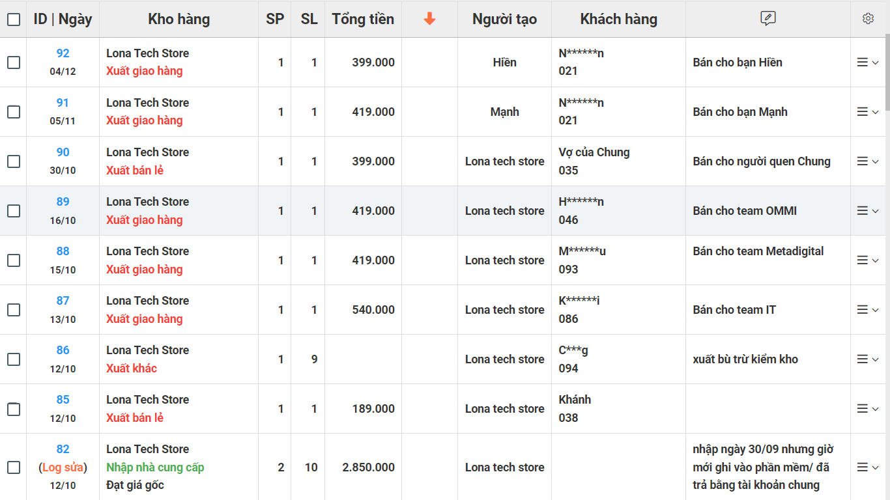The width and height of the screenshot is (890, 500).
Task: Click the note column header icon
Action: [768, 19]
